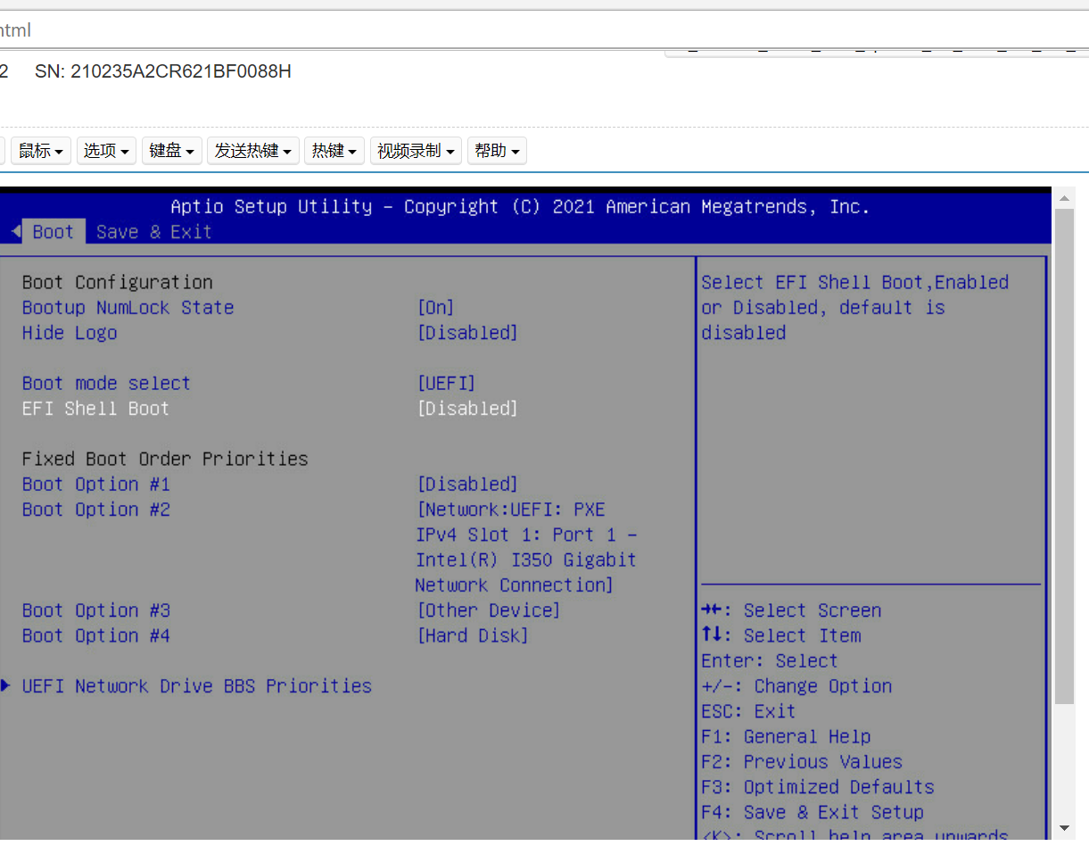Select the EFI Shell Boot item

[x=95, y=409]
